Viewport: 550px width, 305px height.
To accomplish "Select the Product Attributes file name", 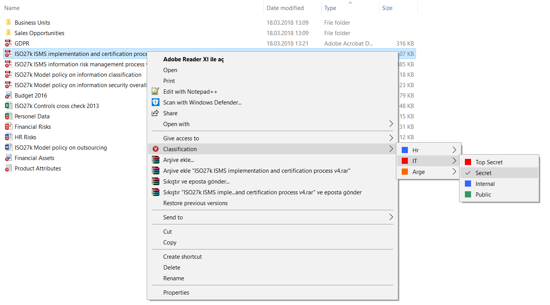I will click(38, 168).
